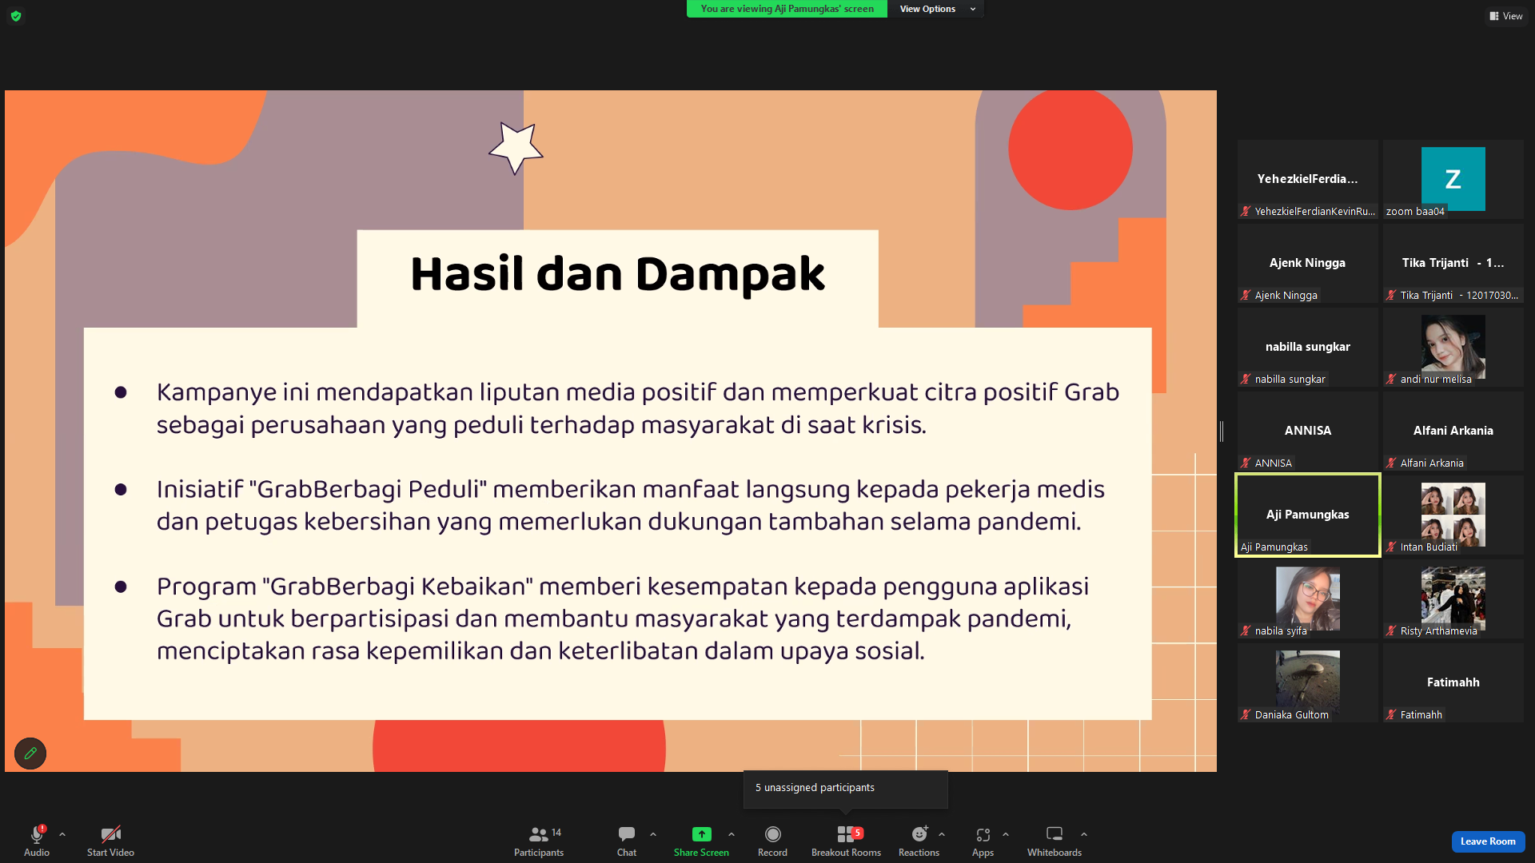Expand Apps options arrow
The image size is (1535, 863).
(x=1006, y=834)
